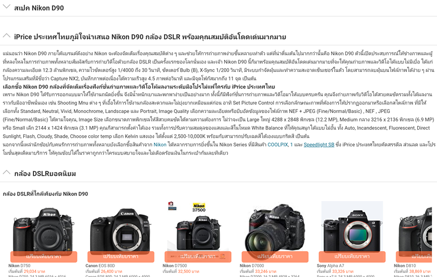437x277 pixels.
Task: Click the small store badge icon above D7500
Action: [172, 206]
